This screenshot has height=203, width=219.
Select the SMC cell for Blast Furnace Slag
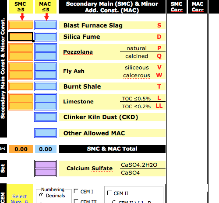[x=21, y=25]
